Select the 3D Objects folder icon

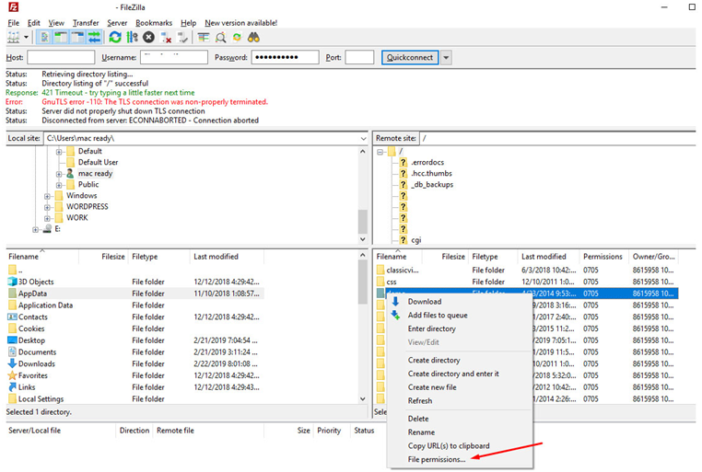pos(12,282)
